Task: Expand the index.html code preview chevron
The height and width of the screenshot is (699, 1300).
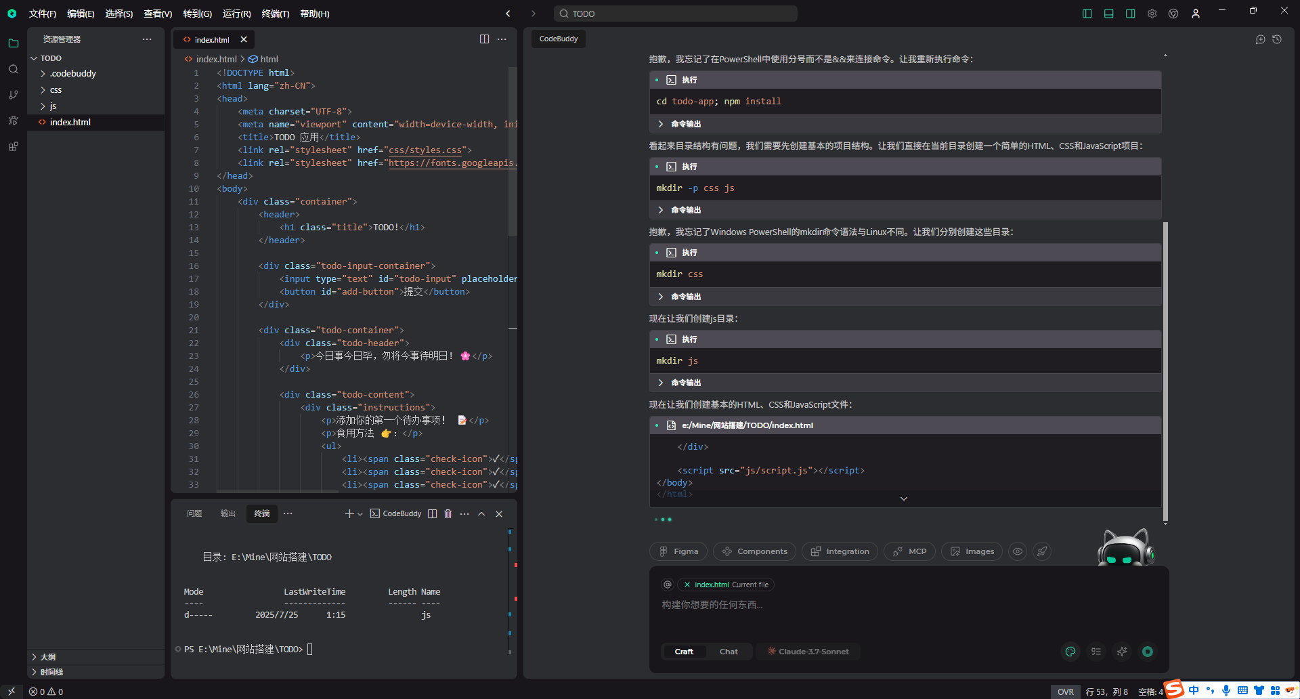Action: tap(904, 499)
